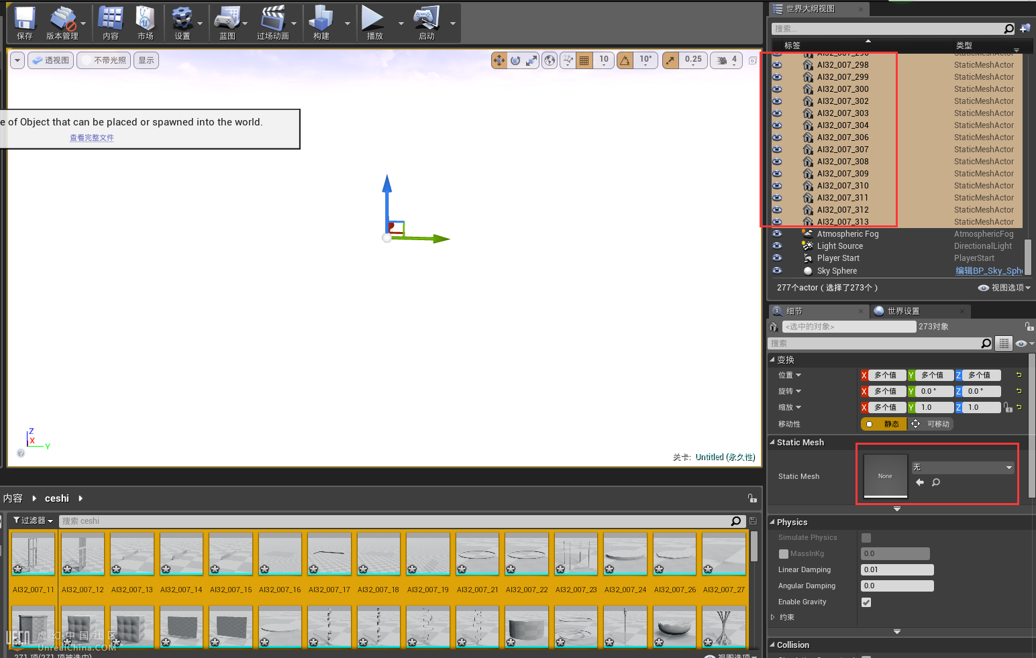Viewport: 1036px width, 658px height.
Task: Toggle world/local coordinate system globe icon
Action: (x=550, y=60)
